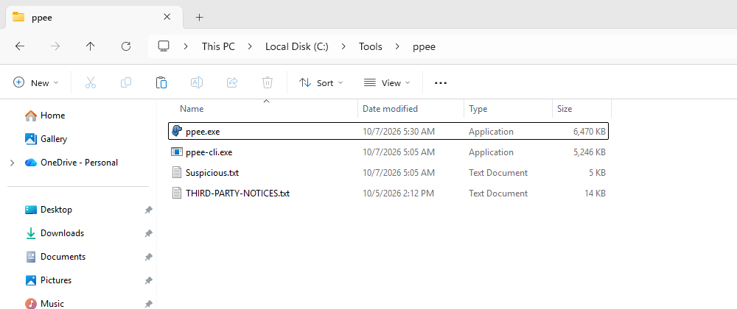Click the 10/7/2026 5:30 AM date
Image resolution: width=737 pixels, height=309 pixels.
pos(399,132)
